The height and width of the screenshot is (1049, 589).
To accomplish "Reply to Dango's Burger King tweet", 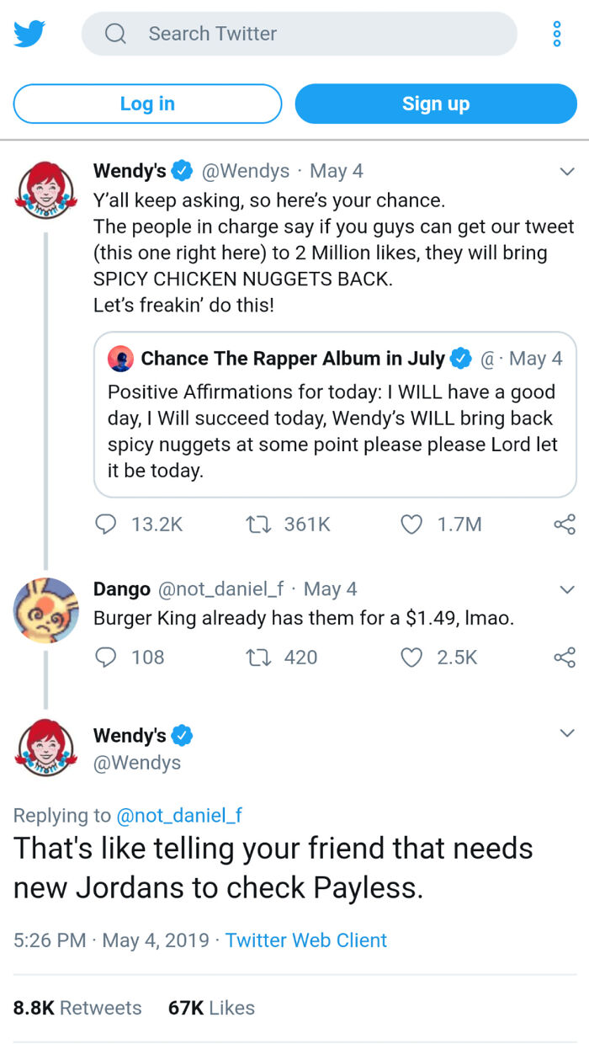I will tap(106, 657).
